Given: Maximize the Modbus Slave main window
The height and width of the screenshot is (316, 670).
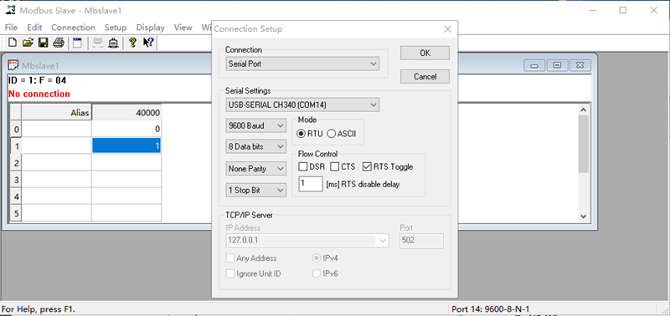Looking at the screenshot, I should pos(623,10).
